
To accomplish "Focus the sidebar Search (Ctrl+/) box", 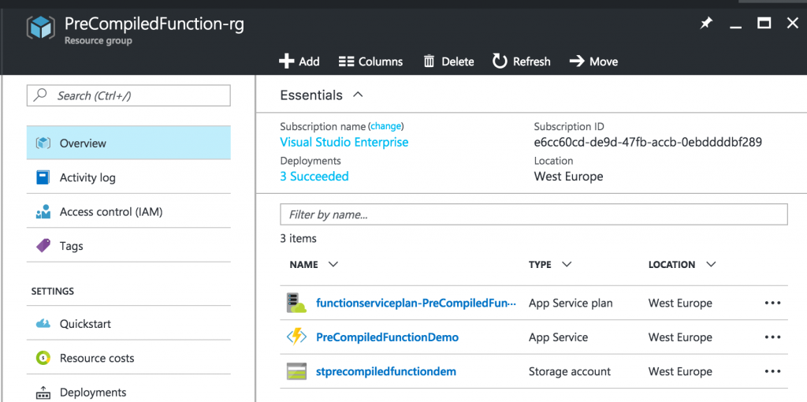I will pos(128,95).
